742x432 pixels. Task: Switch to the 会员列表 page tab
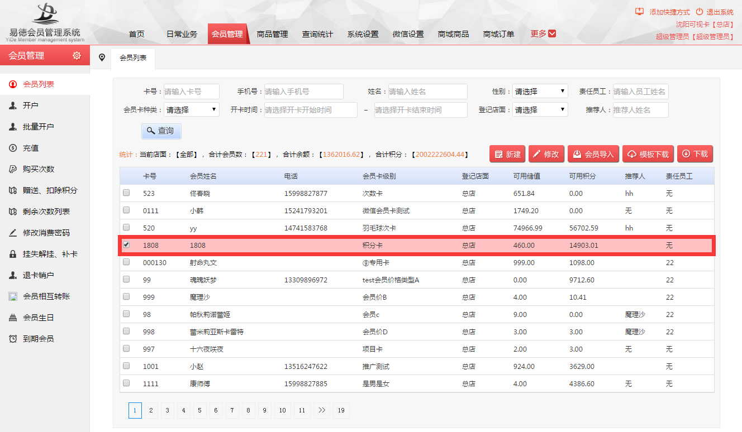133,58
